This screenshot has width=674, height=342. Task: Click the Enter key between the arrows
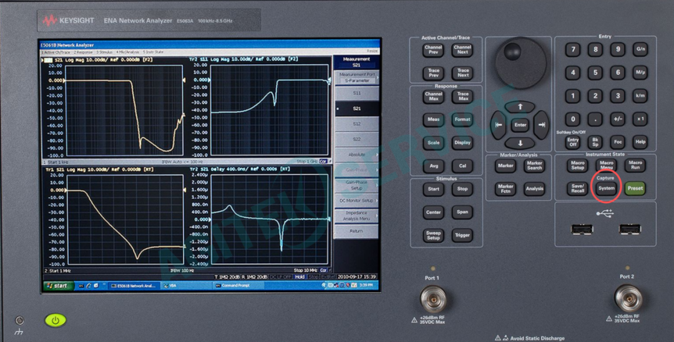pos(520,125)
